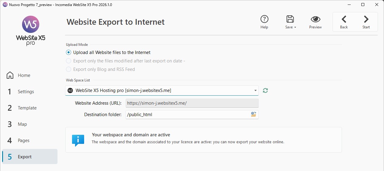The image size is (384, 171).
Task: Open the Save dropdown arrow
Action: point(295,27)
